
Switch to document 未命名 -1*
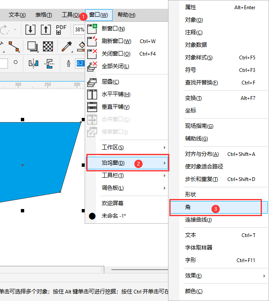pyautogui.click(x=127, y=216)
